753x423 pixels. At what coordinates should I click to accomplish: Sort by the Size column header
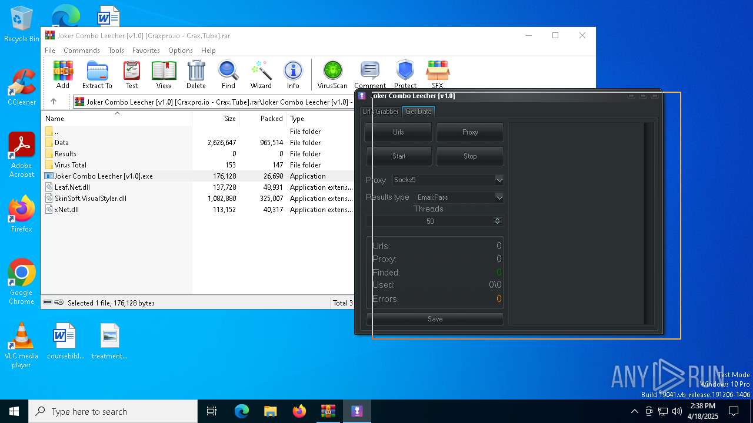coord(216,118)
